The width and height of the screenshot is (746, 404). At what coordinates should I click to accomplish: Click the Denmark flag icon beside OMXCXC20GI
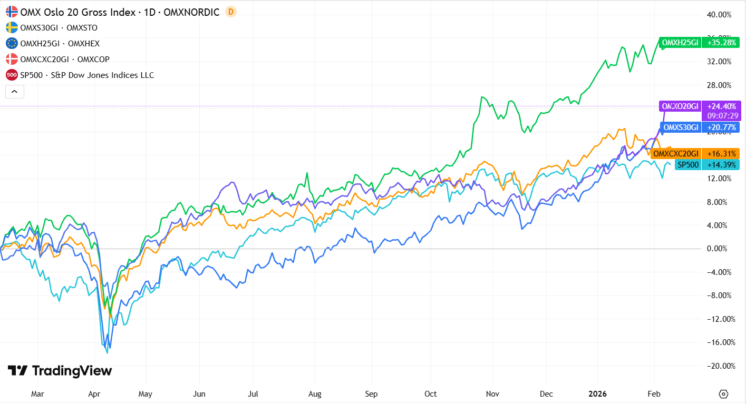click(12, 59)
